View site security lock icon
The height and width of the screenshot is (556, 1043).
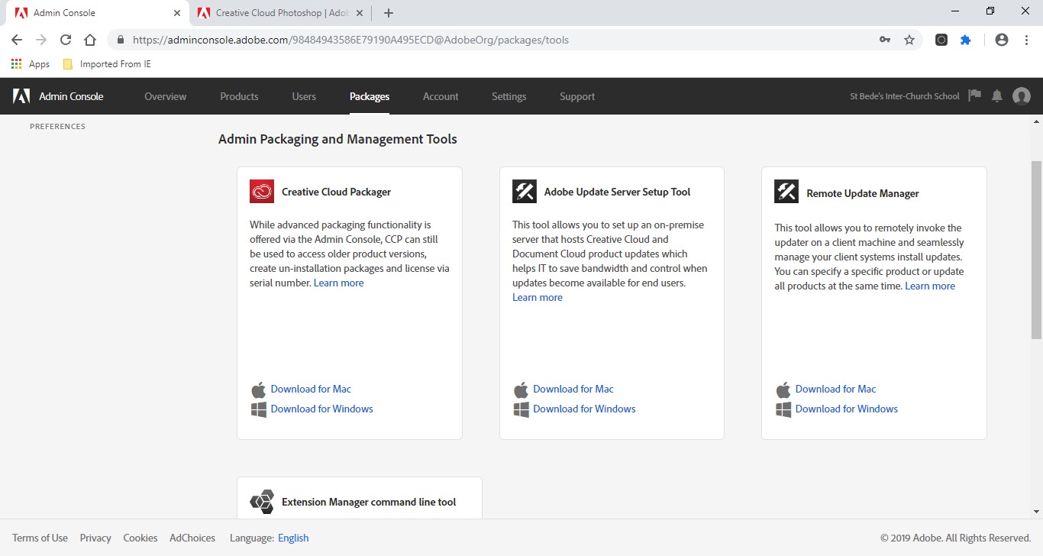[121, 40]
